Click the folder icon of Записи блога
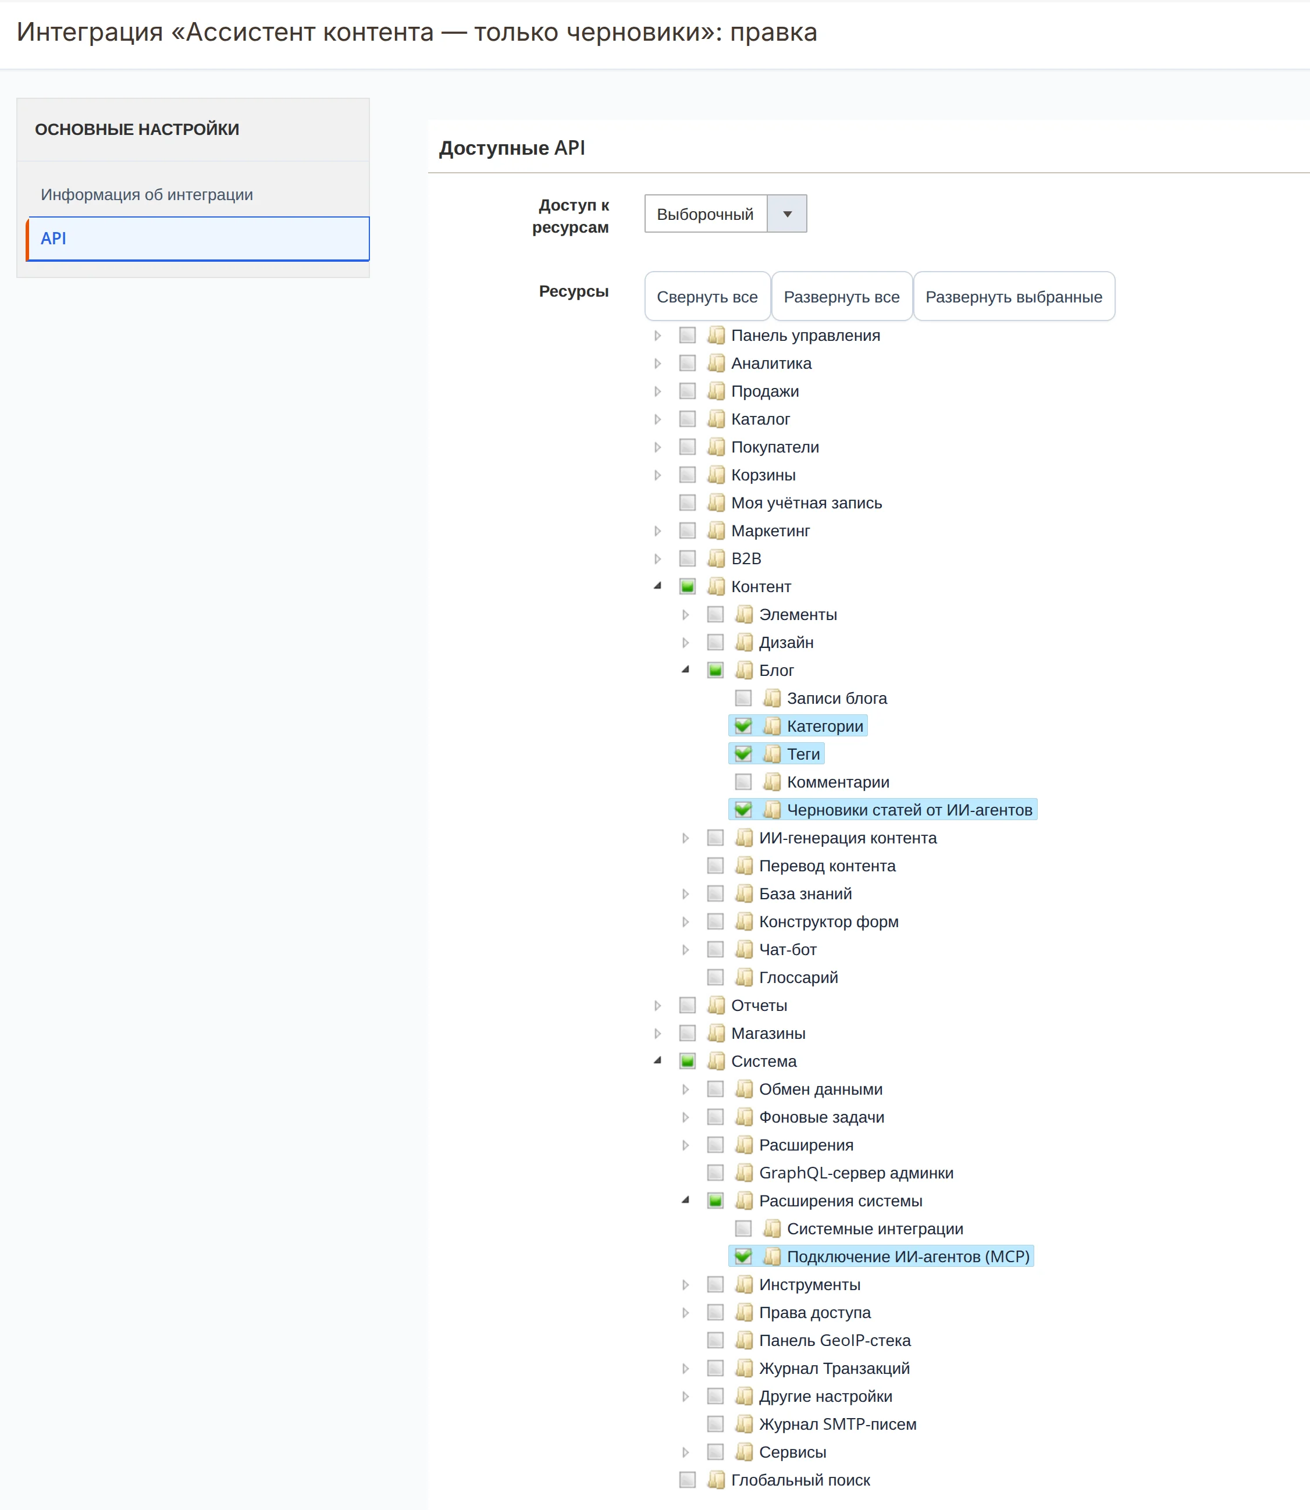 pos(771,698)
